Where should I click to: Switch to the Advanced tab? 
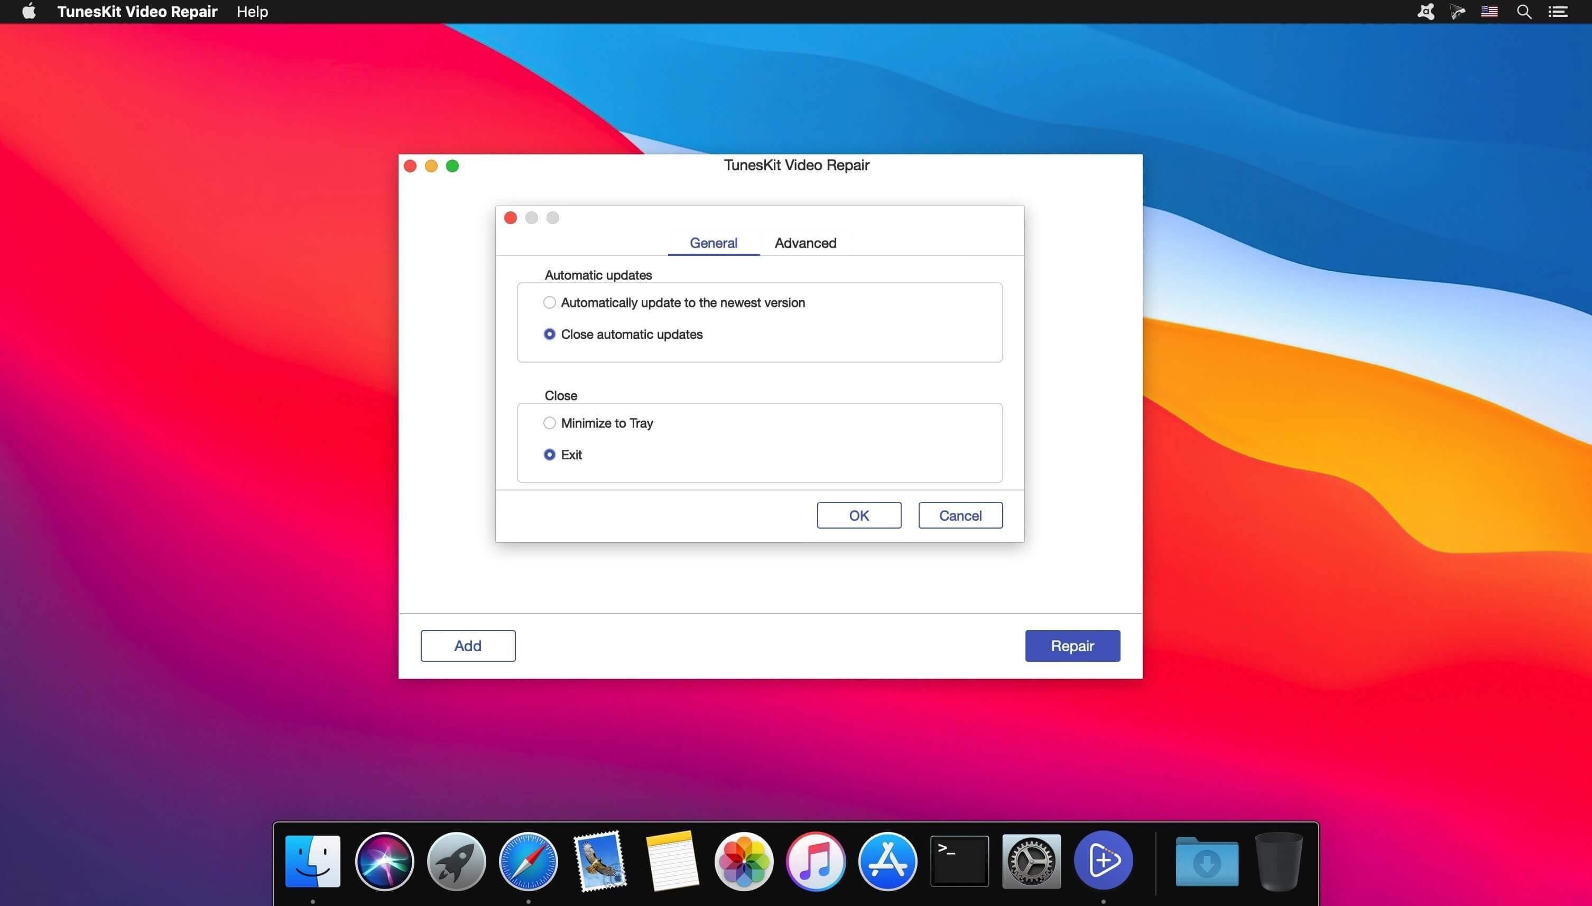point(805,243)
